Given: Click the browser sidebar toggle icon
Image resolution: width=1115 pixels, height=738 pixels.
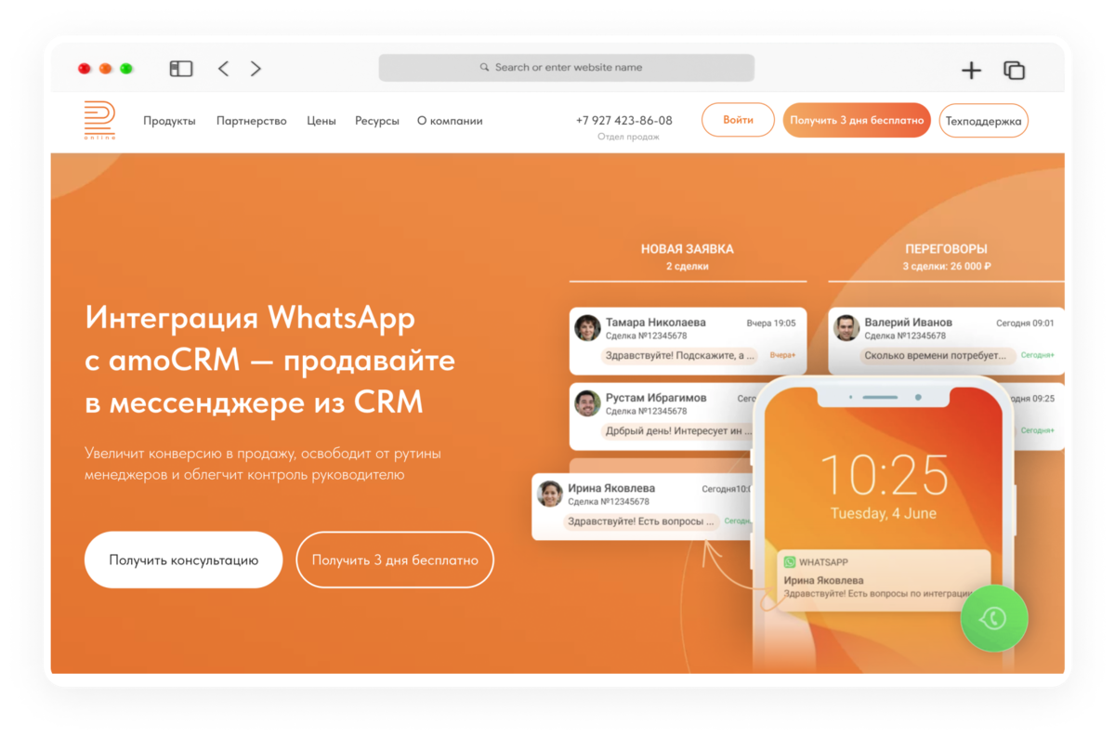Looking at the screenshot, I should pyautogui.click(x=180, y=69).
